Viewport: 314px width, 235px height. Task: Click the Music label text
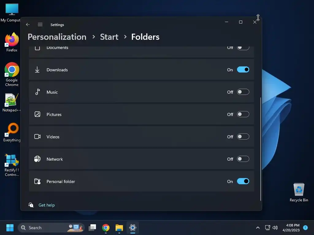click(52, 92)
